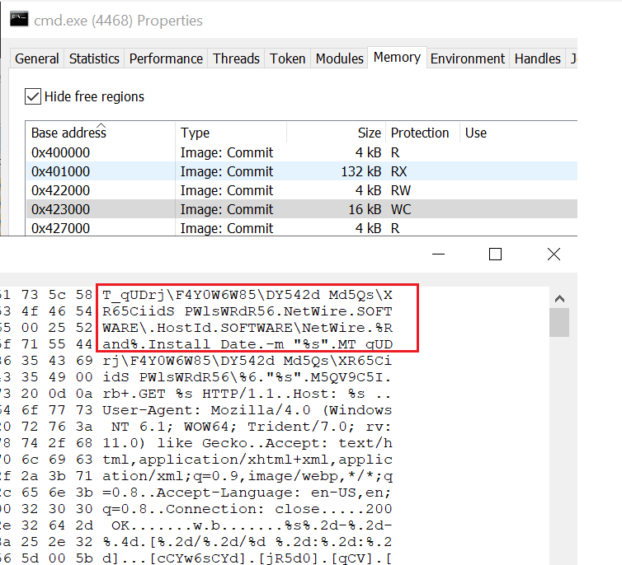Select memory region 0x423000

tap(301, 209)
